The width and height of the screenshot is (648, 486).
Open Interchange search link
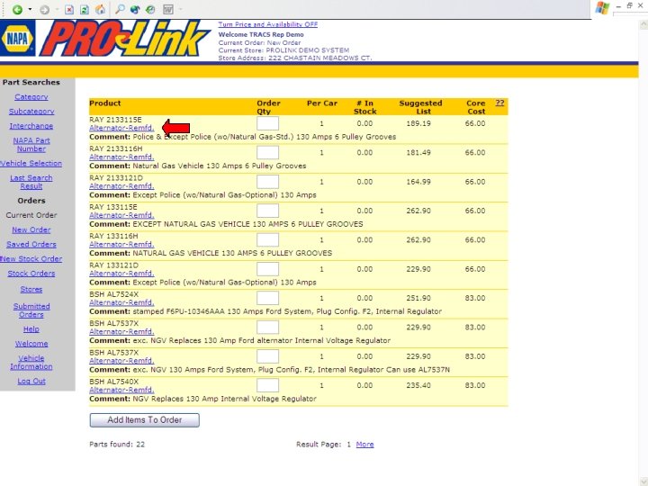coord(31,126)
